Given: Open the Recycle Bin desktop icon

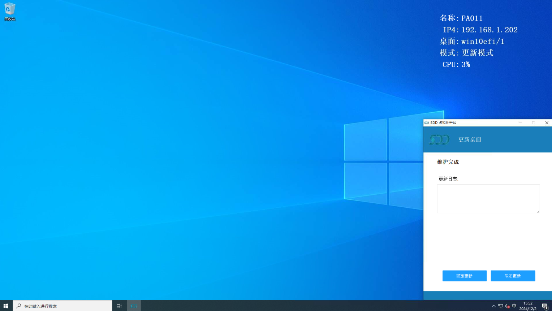Looking at the screenshot, I should click(10, 11).
